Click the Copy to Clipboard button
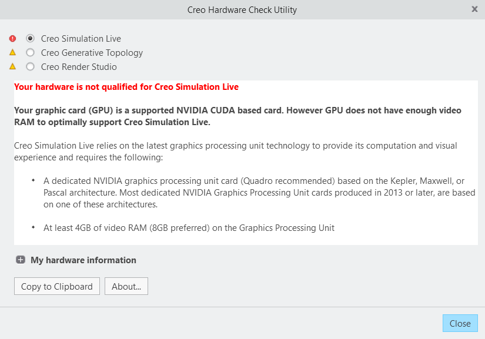 (x=57, y=287)
